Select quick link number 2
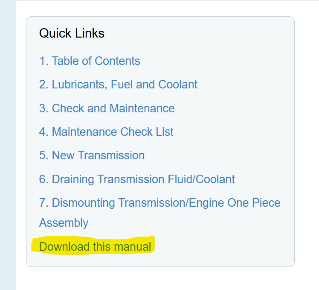Screen dimensions: 319x290 tap(118, 85)
